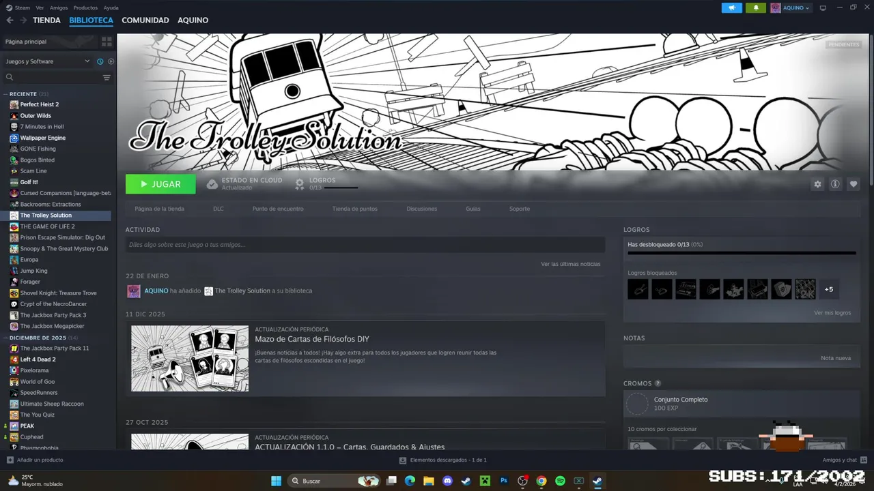Open LOGROS achievements progress 0/13
The width and height of the screenshot is (874, 491).
click(x=326, y=184)
